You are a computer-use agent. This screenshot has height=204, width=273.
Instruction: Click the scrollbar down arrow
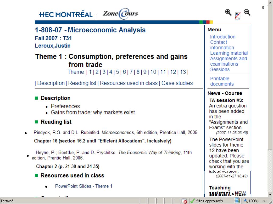click(270, 194)
